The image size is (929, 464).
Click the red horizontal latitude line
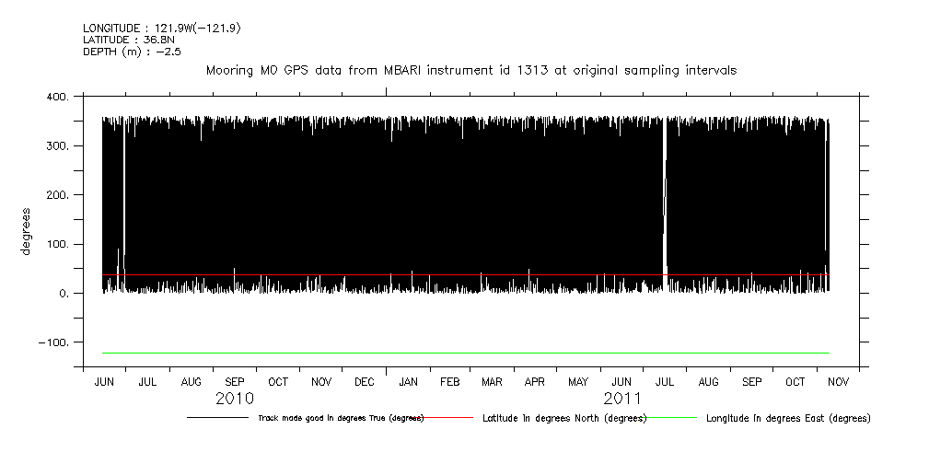click(x=460, y=274)
